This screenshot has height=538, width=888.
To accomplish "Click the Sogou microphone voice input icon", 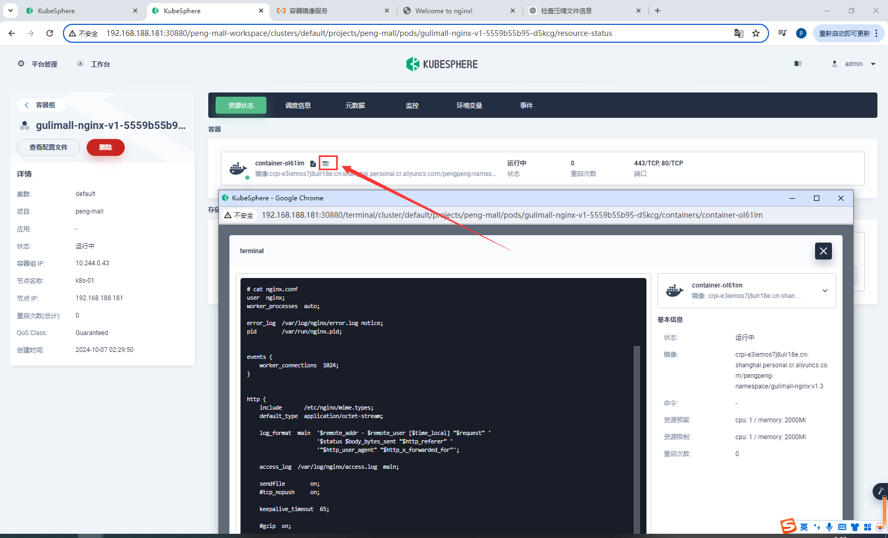I will 829,527.
